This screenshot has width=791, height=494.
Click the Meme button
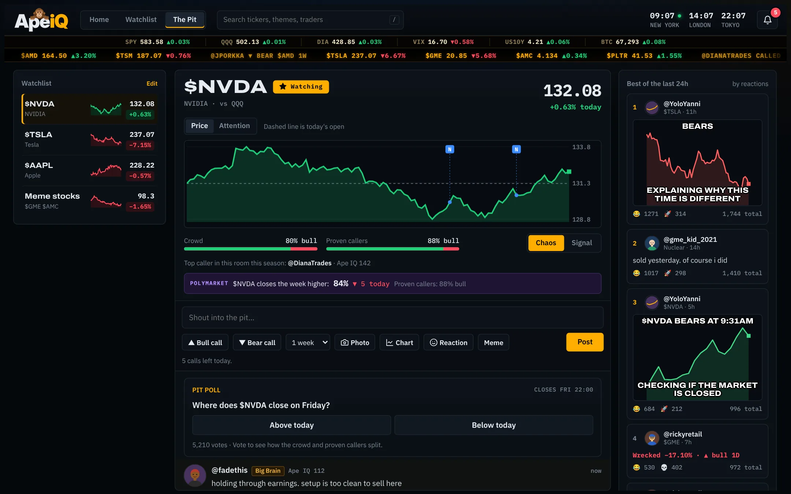(x=493, y=343)
